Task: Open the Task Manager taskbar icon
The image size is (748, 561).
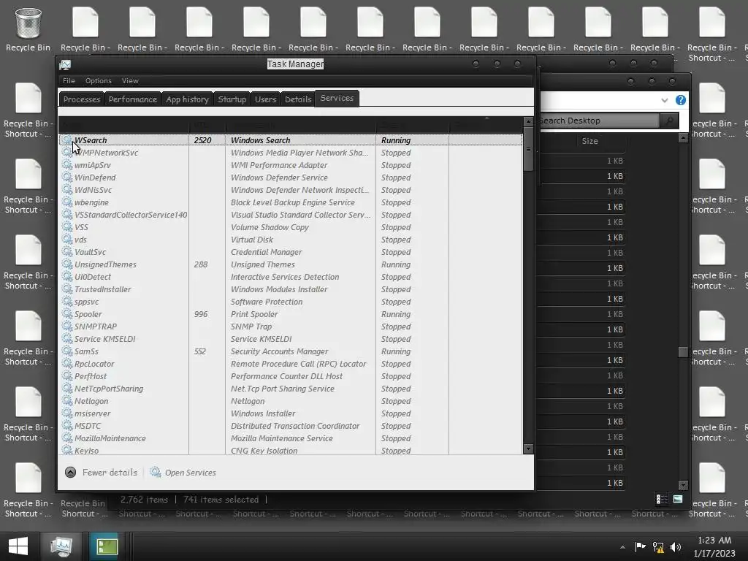Action: [x=61, y=546]
